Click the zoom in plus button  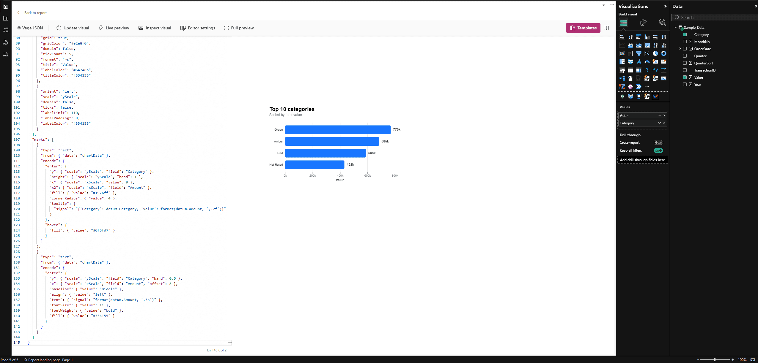pyautogui.click(x=733, y=360)
